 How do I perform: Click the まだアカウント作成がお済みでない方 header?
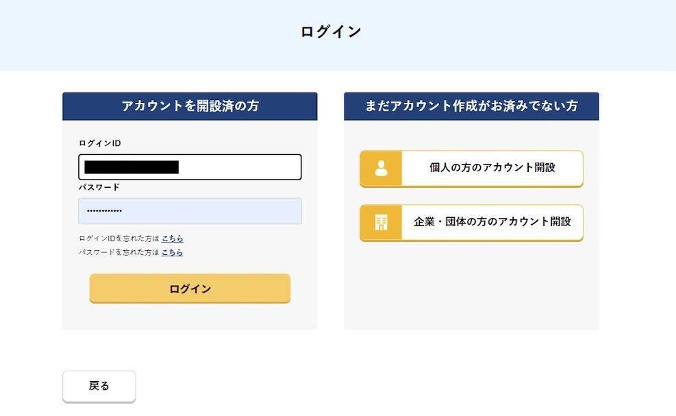(471, 106)
